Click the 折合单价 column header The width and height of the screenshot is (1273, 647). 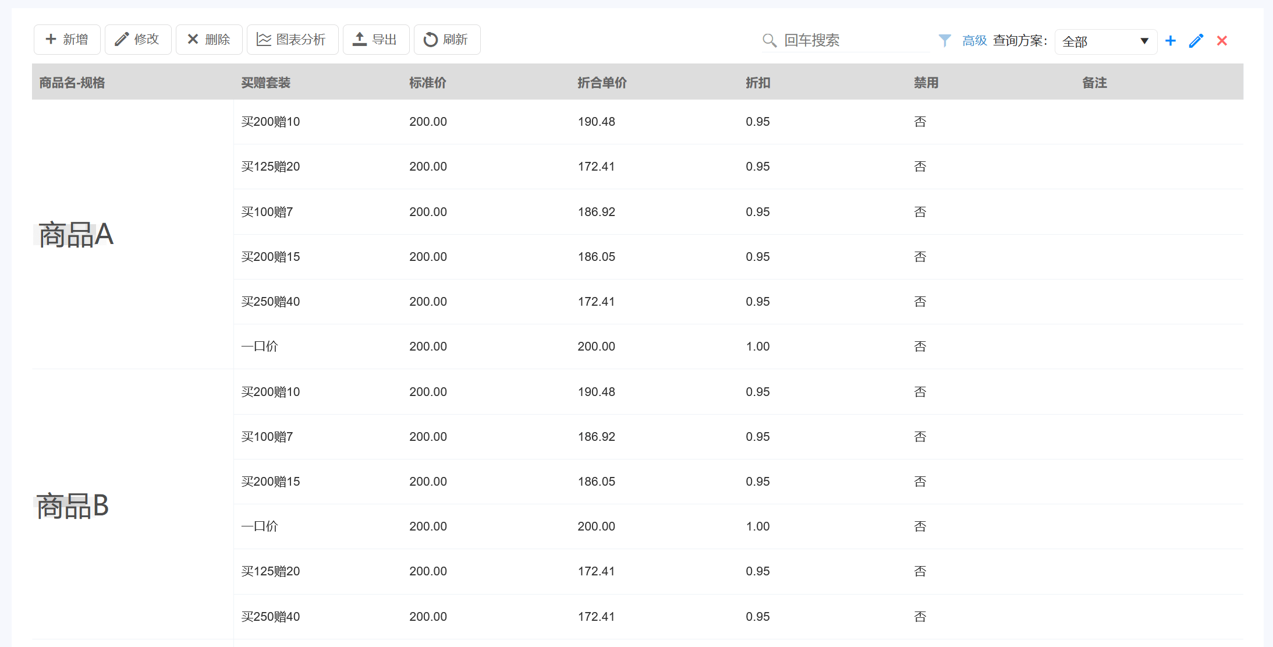602,83
